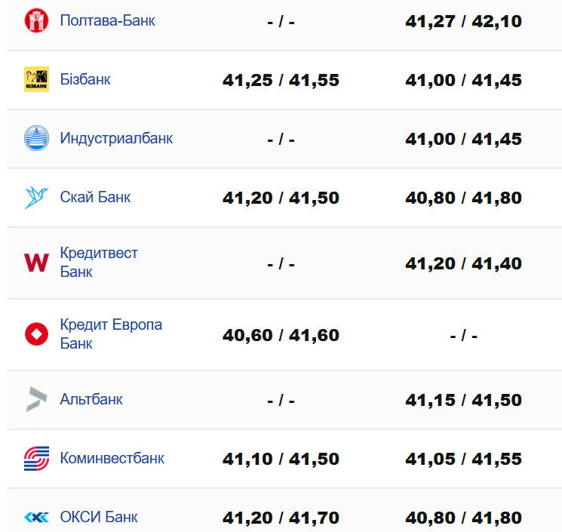Select Полтава-Банк rate 41,27 / 42,10
Screen dimensions: 562x532
pos(463,21)
